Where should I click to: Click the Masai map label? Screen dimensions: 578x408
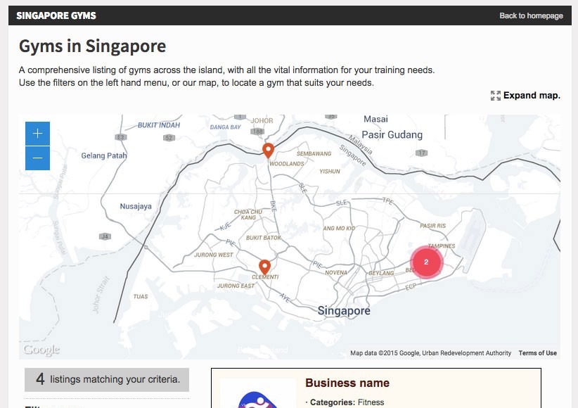point(375,119)
